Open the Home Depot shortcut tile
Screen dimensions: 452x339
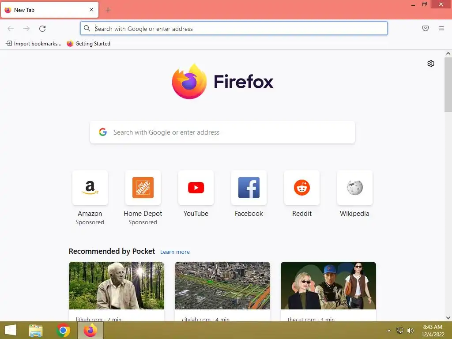coord(143,188)
